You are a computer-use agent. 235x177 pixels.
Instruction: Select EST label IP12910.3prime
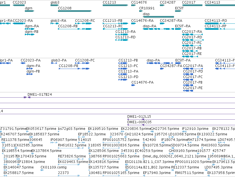click(x=195, y=129)
